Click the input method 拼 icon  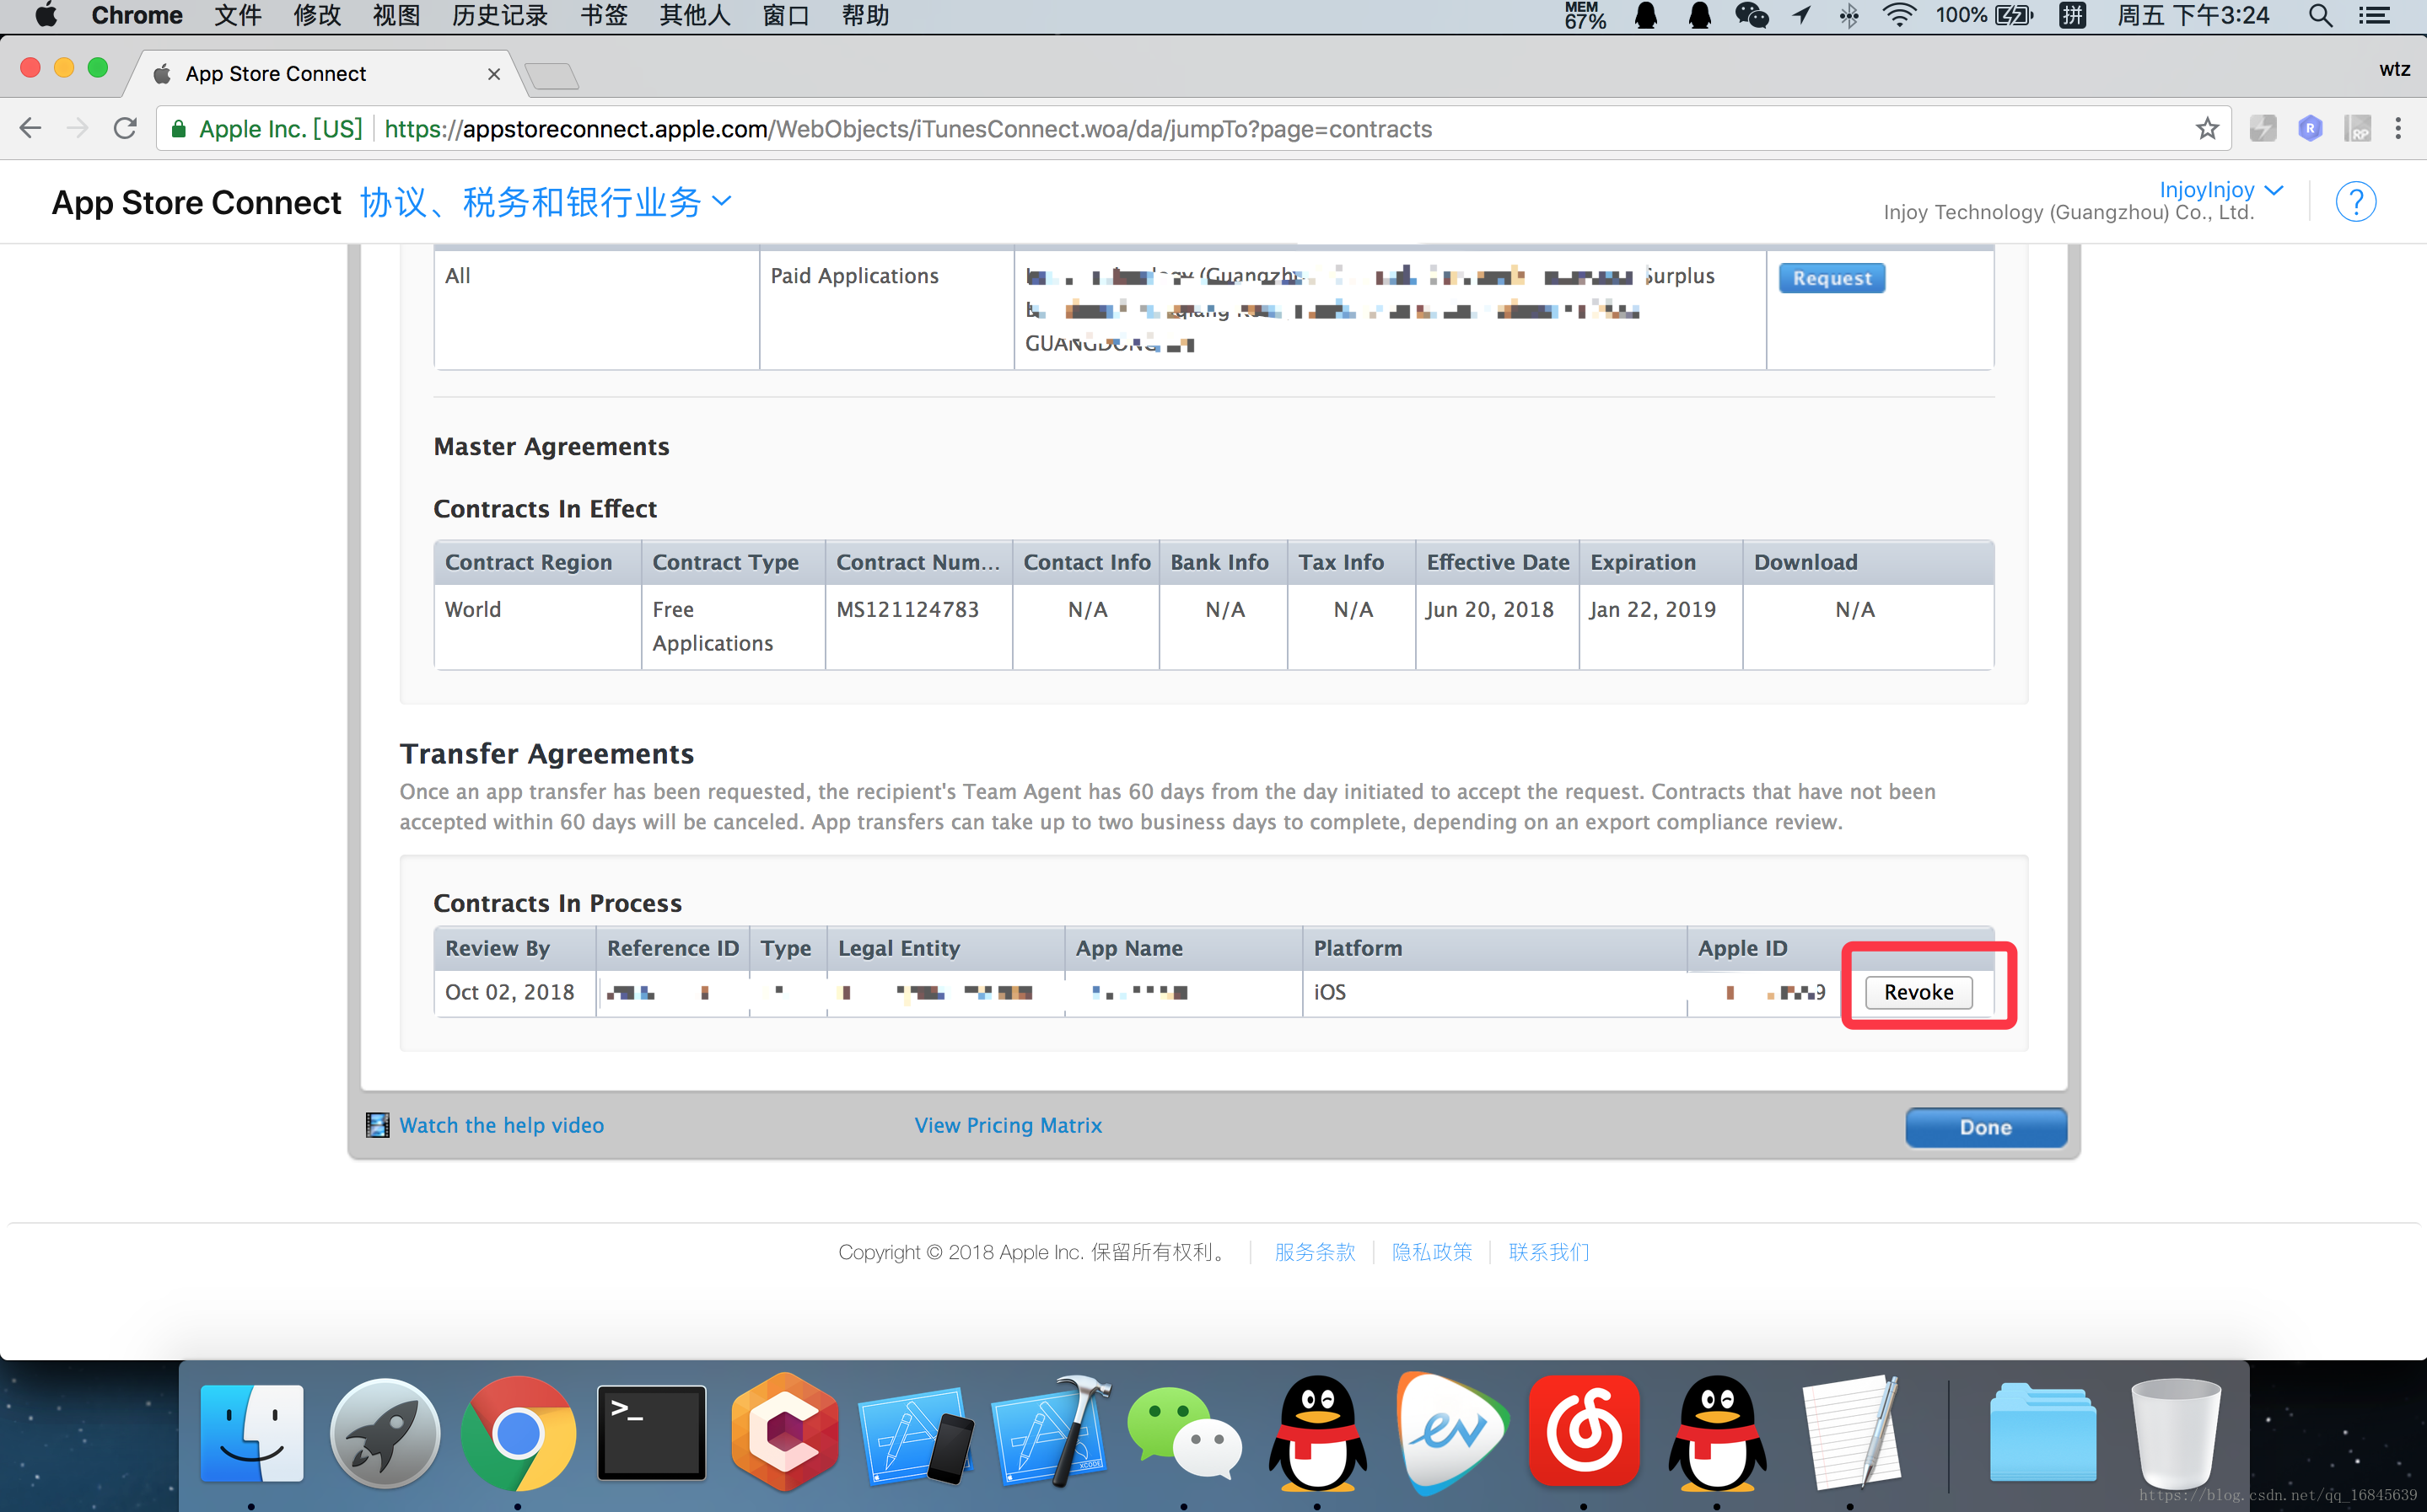coord(2072,15)
